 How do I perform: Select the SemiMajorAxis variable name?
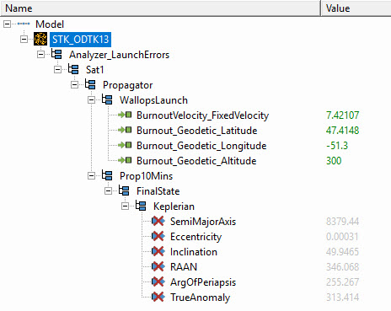click(203, 222)
